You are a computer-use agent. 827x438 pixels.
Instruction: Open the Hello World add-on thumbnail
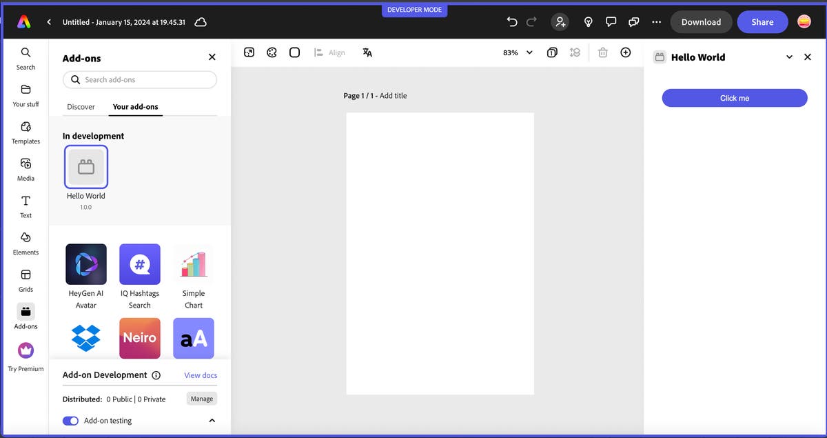coord(86,167)
